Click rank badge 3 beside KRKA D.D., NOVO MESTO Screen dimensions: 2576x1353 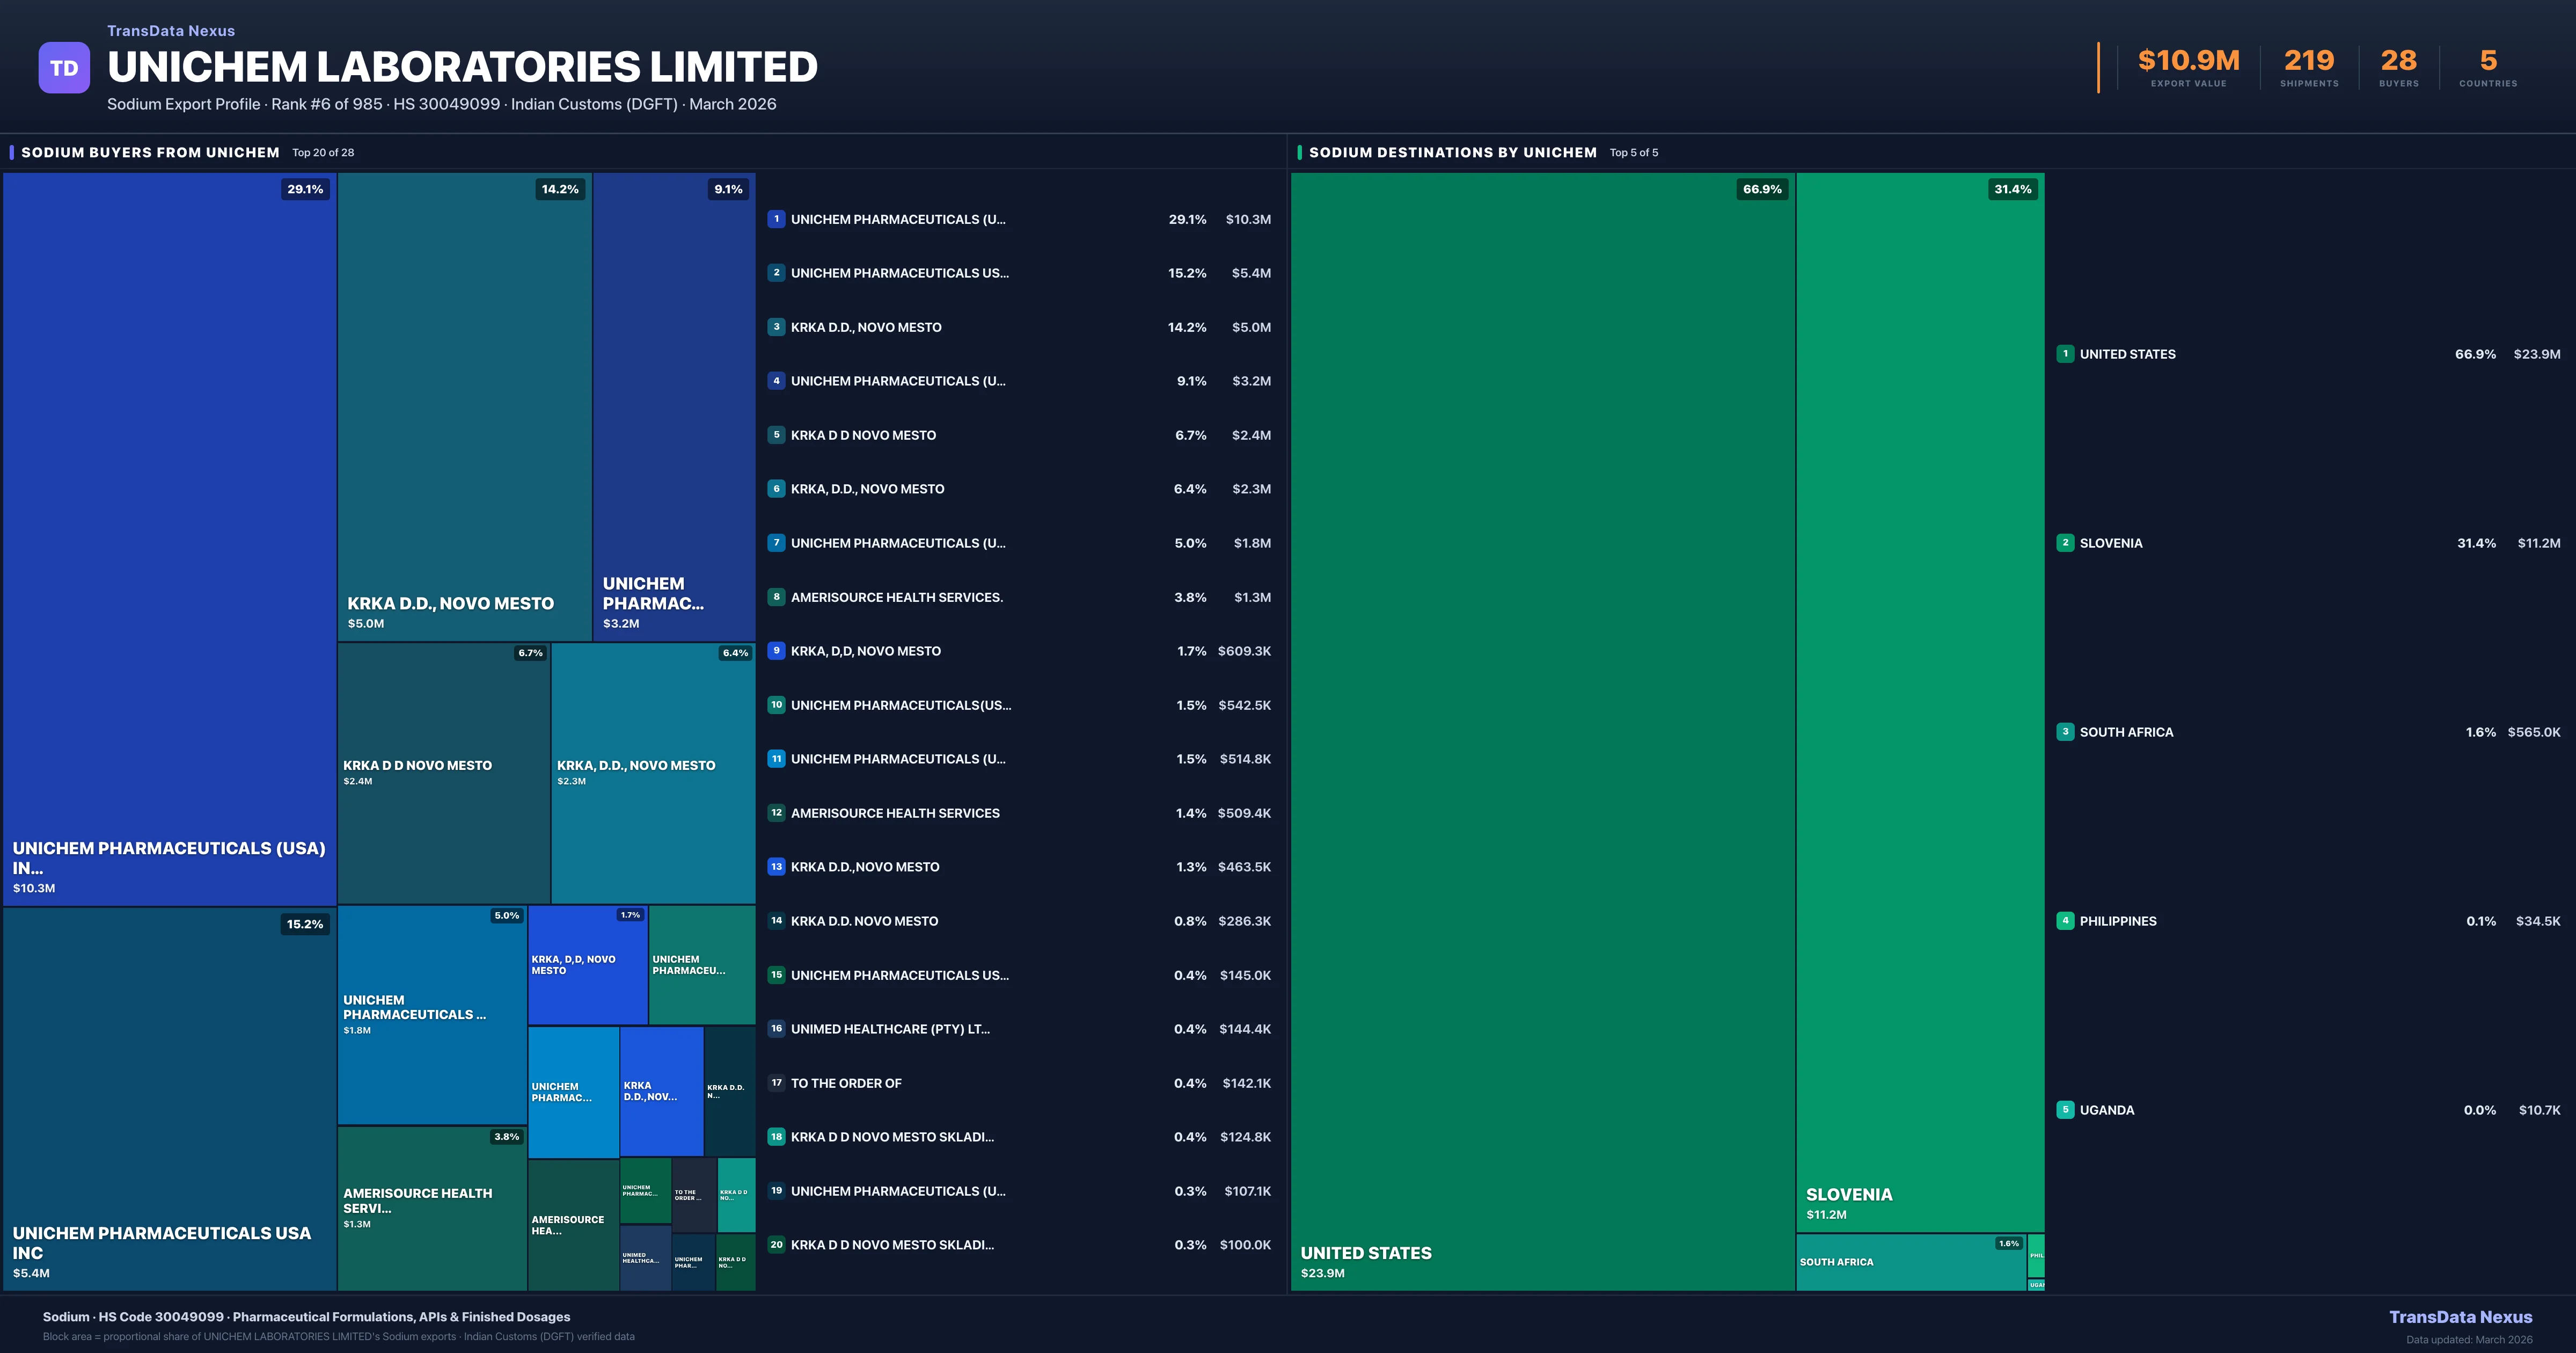click(x=776, y=327)
